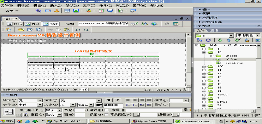Open the 格式 format dropdown
The image size is (262, 124).
point(40,100)
